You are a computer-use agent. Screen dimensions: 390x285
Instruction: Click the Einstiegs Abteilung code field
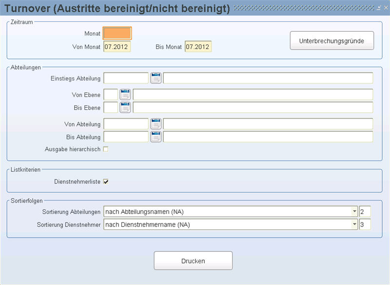click(x=126, y=78)
